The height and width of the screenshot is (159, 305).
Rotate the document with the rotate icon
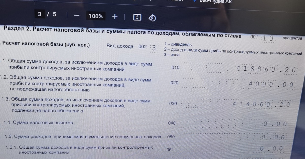click(x=152, y=18)
